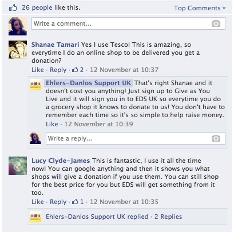Like Shanae Tamari's comment

pos(38,70)
